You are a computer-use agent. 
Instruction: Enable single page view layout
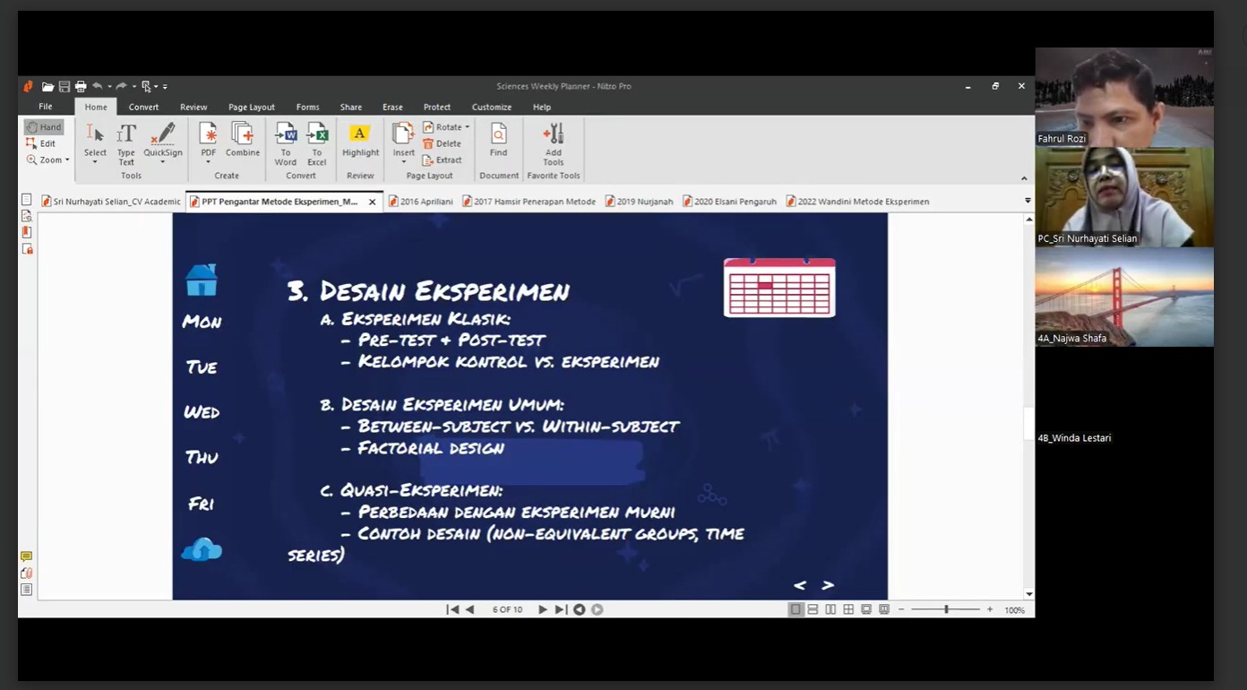(795, 610)
